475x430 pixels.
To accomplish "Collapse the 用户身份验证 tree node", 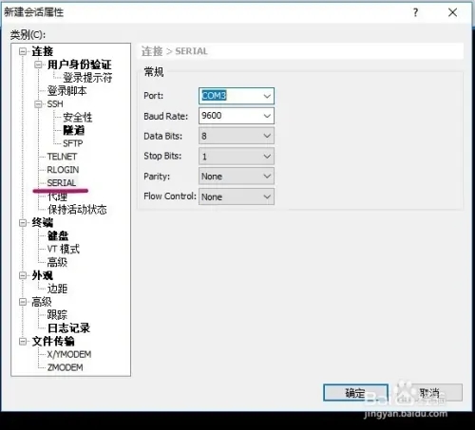I will coord(38,65).
